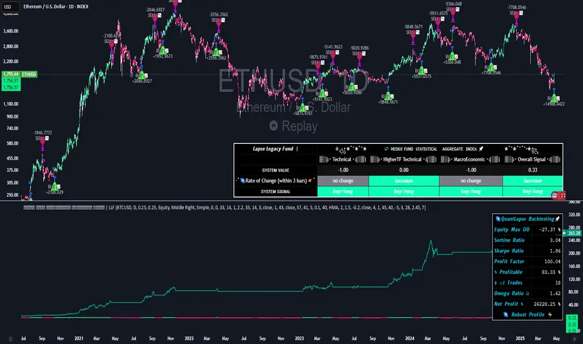Open the USD currency selector

click(10, 6)
